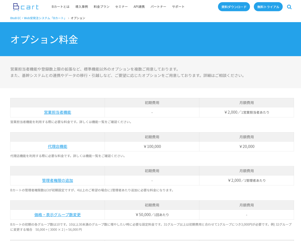Click the ￥20,000 monthly fee cell
This screenshot has width=301, height=241.
[x=247, y=147]
